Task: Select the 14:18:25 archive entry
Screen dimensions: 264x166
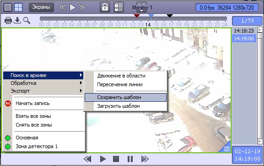Action: point(244,31)
